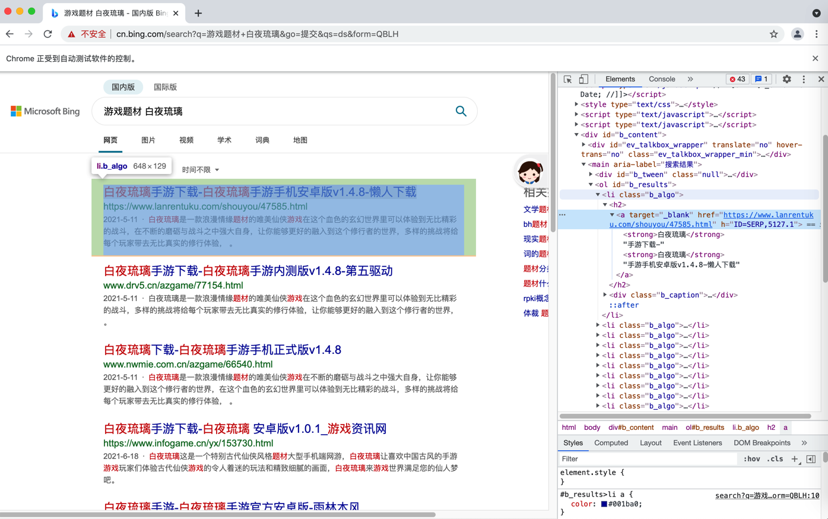Image resolution: width=828 pixels, height=519 pixels.
Task: Open the 手游手机正式版v1.4.8 result
Action: pyautogui.click(x=222, y=350)
